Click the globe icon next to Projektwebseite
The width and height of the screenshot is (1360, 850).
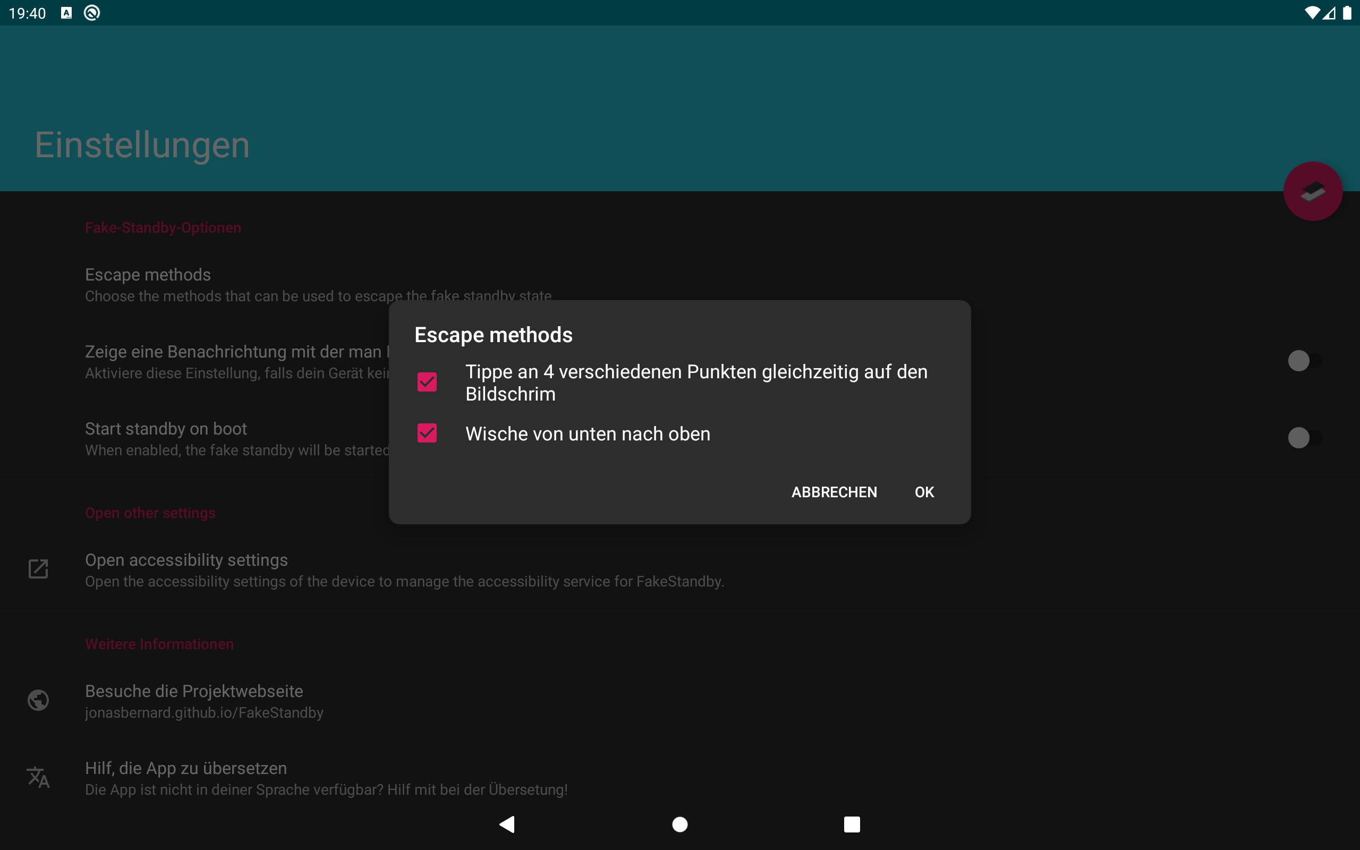(38, 701)
